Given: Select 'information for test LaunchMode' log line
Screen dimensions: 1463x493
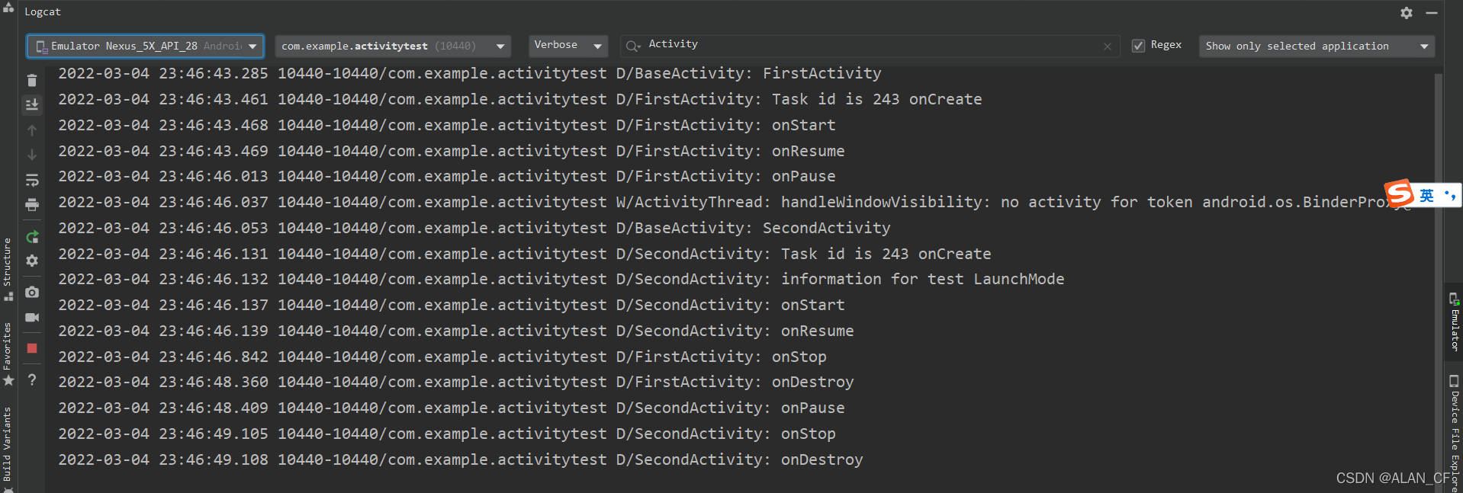Looking at the screenshot, I should click(561, 280).
